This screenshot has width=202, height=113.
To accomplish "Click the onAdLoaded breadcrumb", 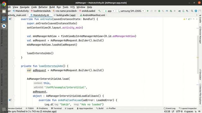I will tap(87, 11).
